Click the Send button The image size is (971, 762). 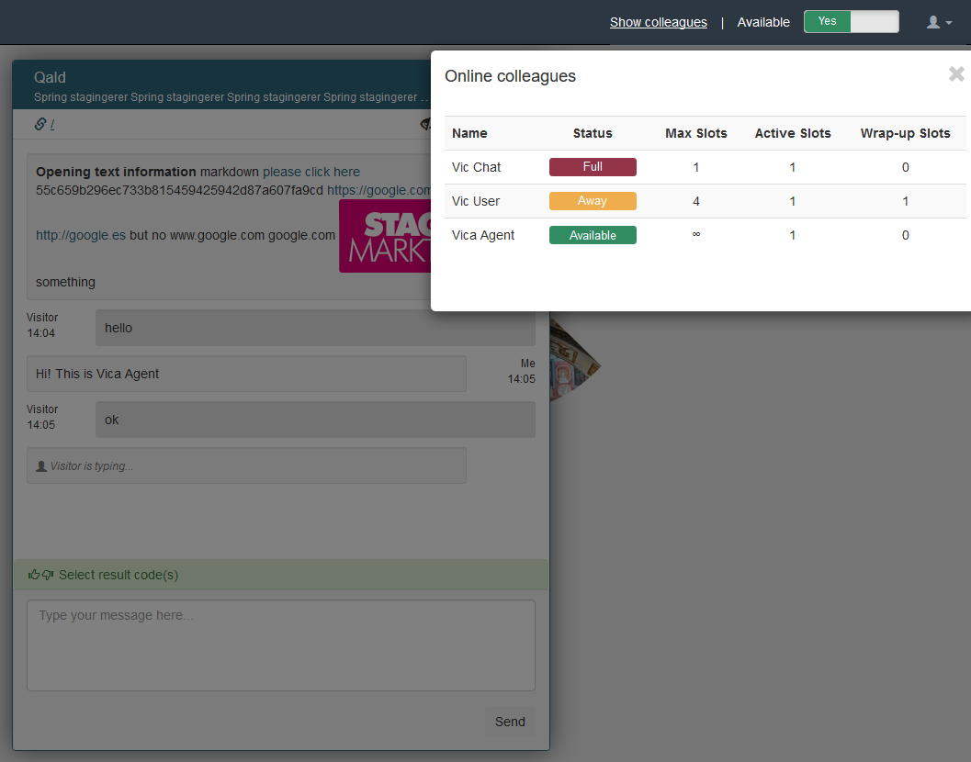pos(509,722)
